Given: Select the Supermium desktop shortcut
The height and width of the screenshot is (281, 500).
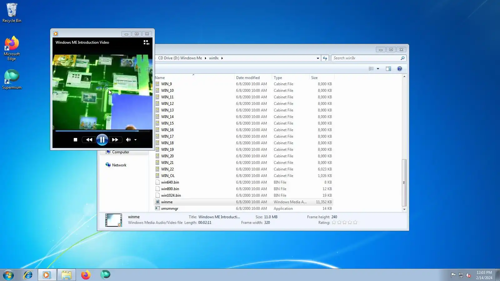Looking at the screenshot, I should coord(12,80).
